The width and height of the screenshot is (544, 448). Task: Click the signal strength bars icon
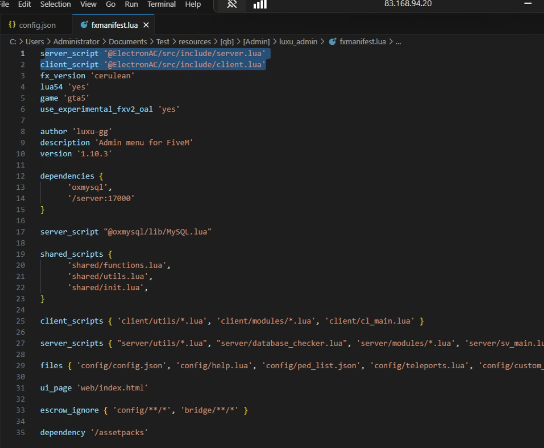click(260, 5)
